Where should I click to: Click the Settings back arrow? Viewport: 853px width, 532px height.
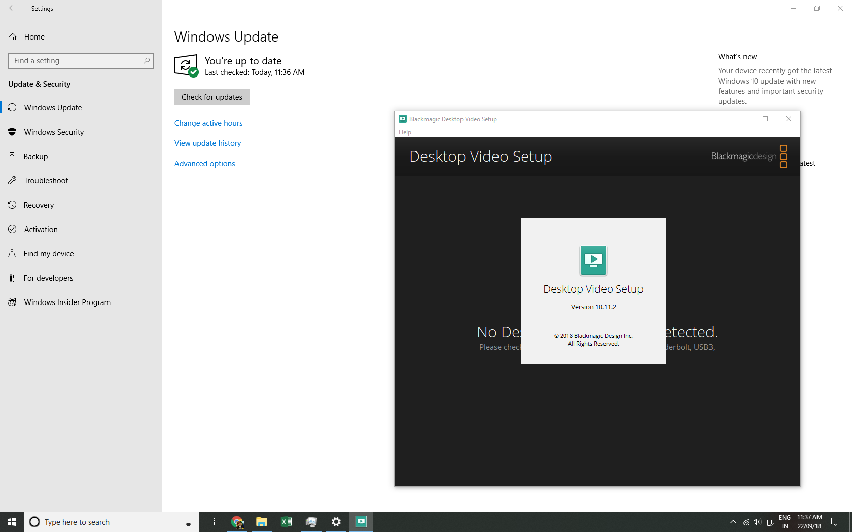tap(12, 8)
